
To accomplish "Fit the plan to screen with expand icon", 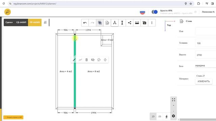I will [173, 100].
